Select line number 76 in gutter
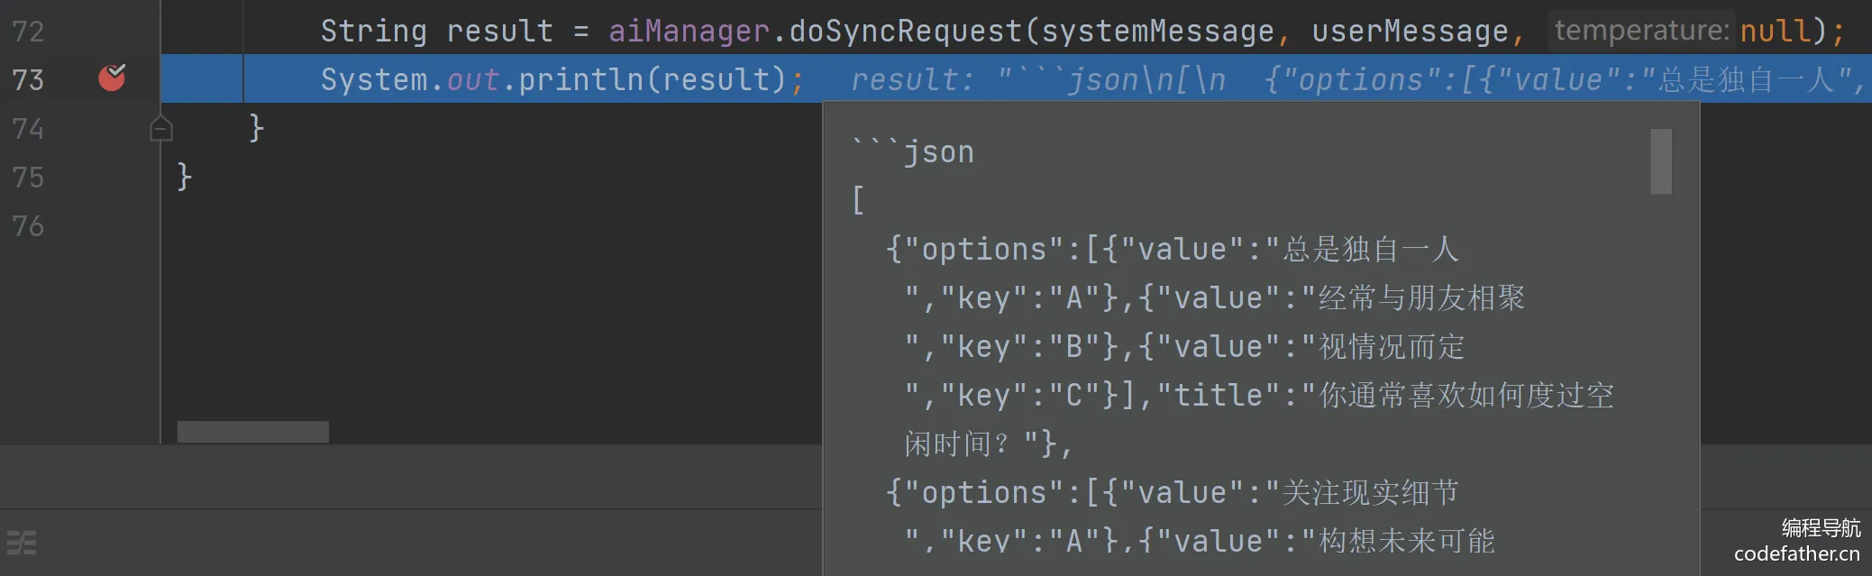This screenshot has height=576, width=1872. point(28,226)
